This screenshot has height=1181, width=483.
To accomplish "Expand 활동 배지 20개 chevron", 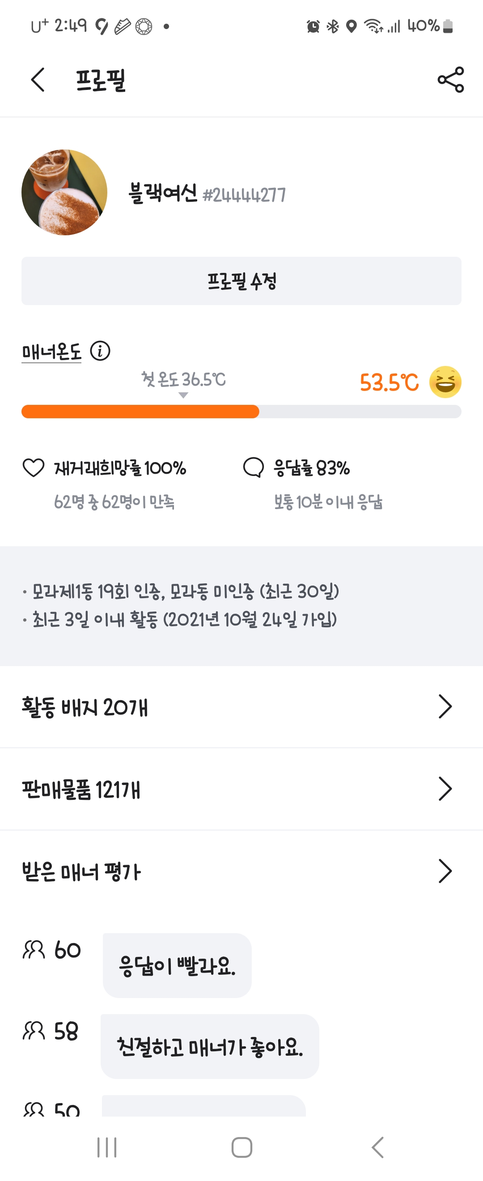I will pyautogui.click(x=445, y=706).
